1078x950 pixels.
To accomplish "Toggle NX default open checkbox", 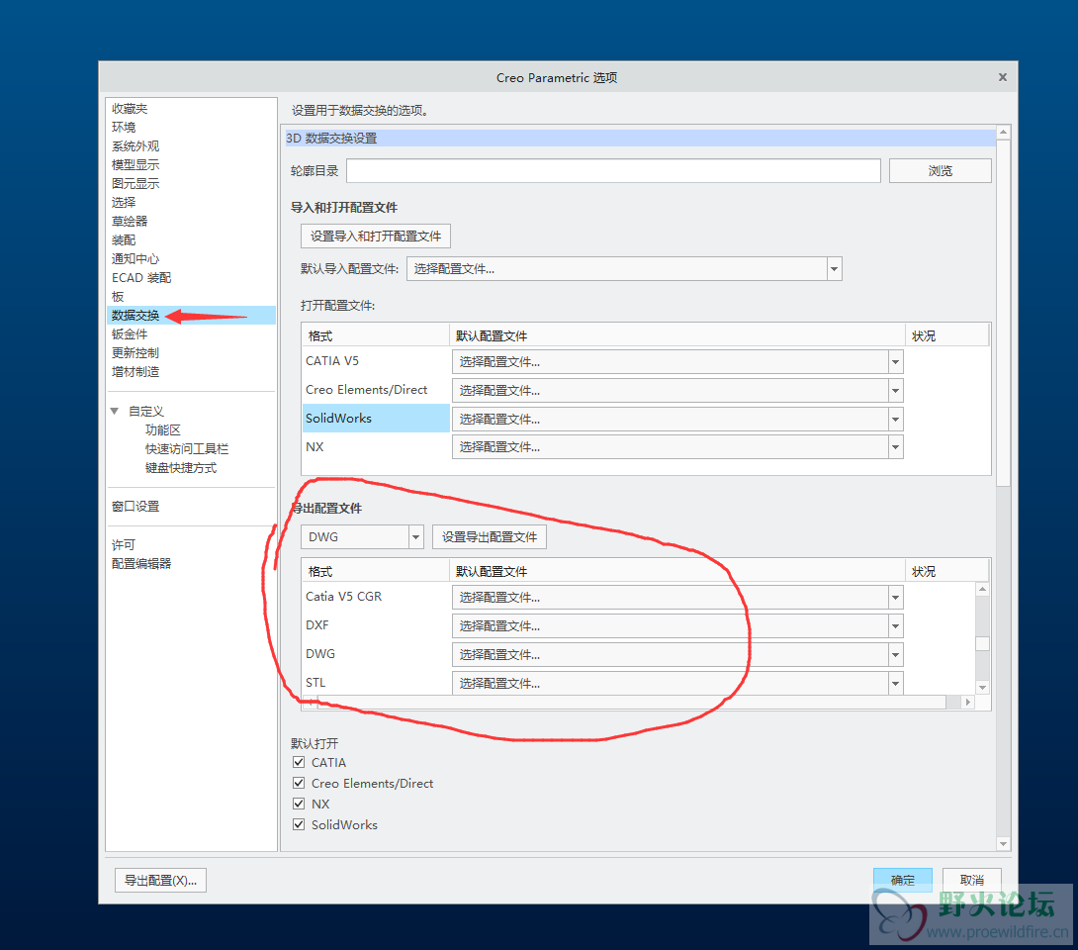I will 299,804.
